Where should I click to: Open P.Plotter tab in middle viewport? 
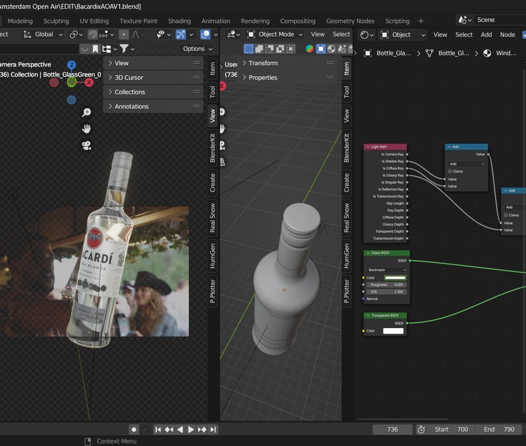coord(347,291)
